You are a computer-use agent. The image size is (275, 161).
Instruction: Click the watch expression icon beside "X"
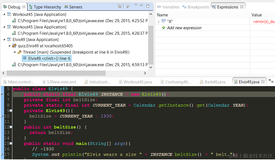[164, 21]
